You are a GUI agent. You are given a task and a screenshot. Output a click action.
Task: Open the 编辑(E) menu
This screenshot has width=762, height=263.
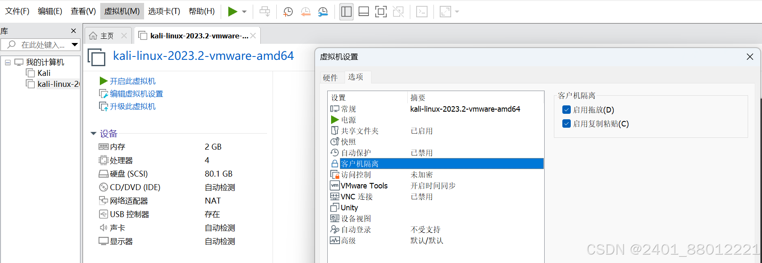[50, 11]
